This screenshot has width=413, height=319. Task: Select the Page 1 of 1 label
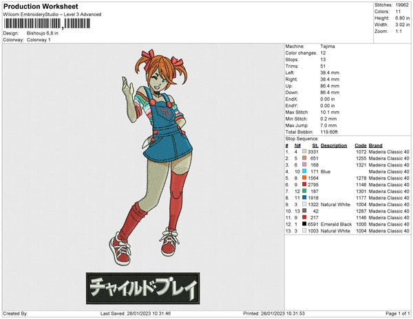tap(398, 313)
